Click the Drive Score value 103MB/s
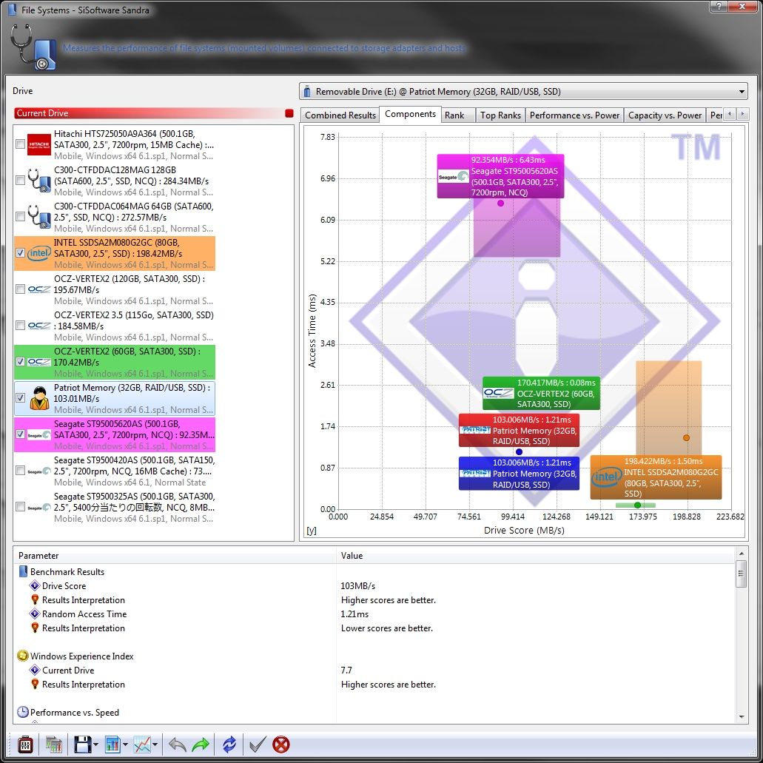Screen dimensions: 763x763 358,586
